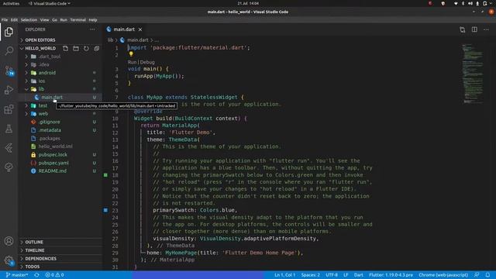The width and height of the screenshot is (496, 279).
Task: Open the File menu
Action: pos(5,20)
